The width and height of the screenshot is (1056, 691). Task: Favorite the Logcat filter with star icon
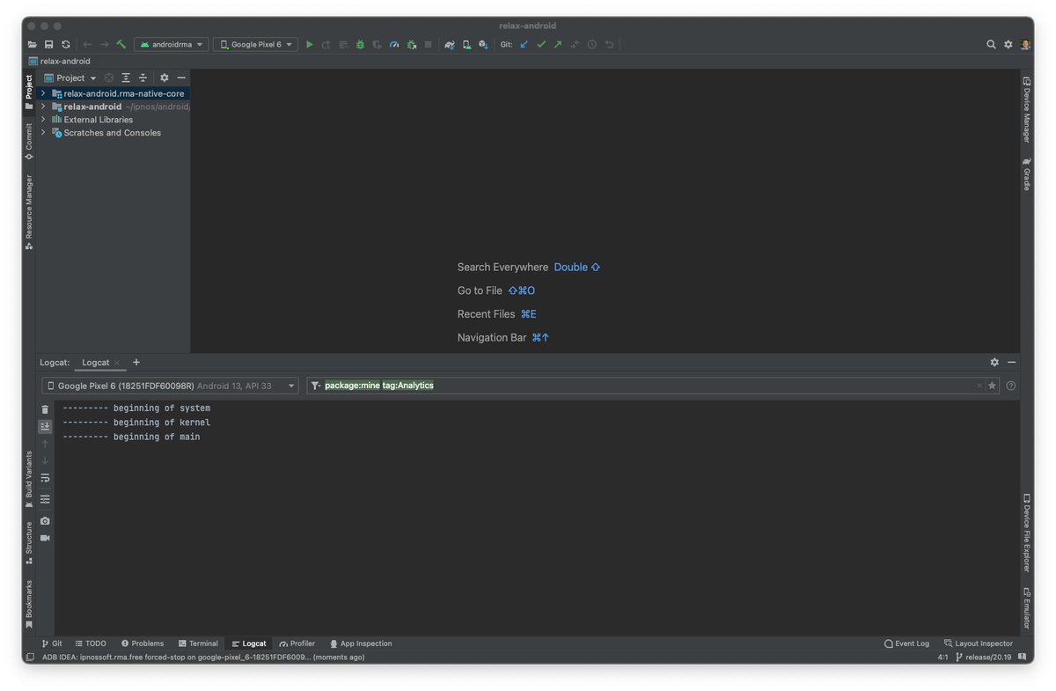(993, 386)
